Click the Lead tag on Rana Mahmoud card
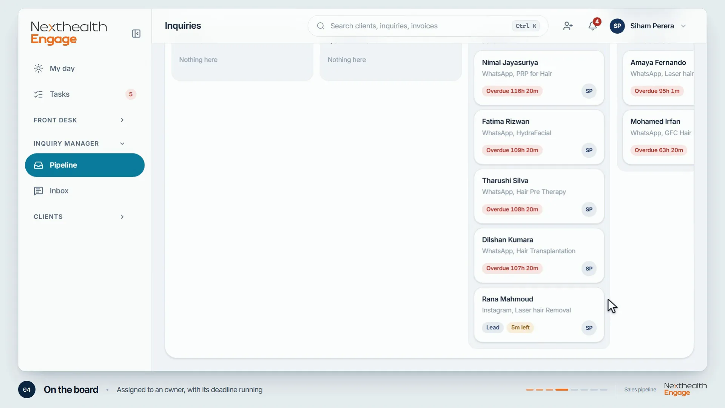Image resolution: width=725 pixels, height=408 pixels. 493,328
